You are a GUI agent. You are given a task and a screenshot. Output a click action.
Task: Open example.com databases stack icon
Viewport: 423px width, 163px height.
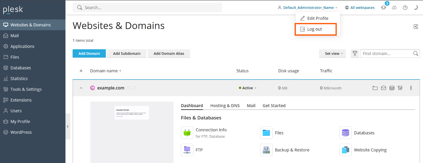click(392, 88)
